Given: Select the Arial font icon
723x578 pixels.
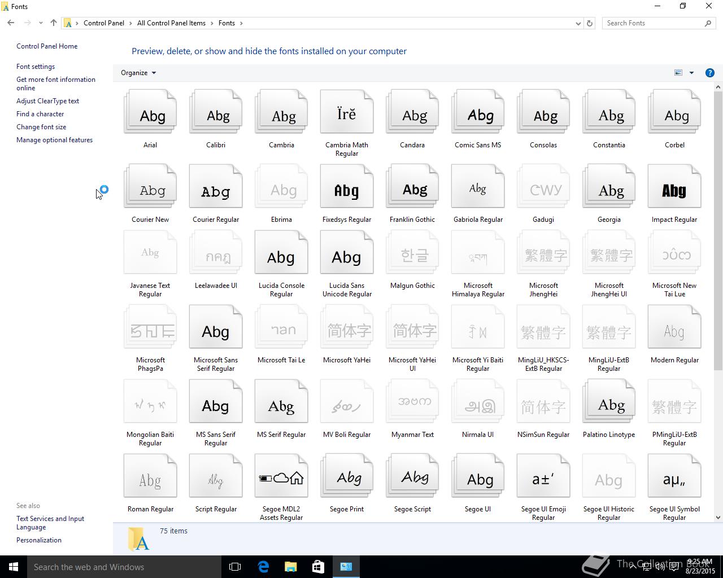Looking at the screenshot, I should (150, 112).
